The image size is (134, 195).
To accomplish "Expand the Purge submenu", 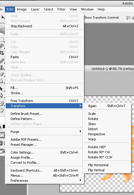I will [44, 132].
